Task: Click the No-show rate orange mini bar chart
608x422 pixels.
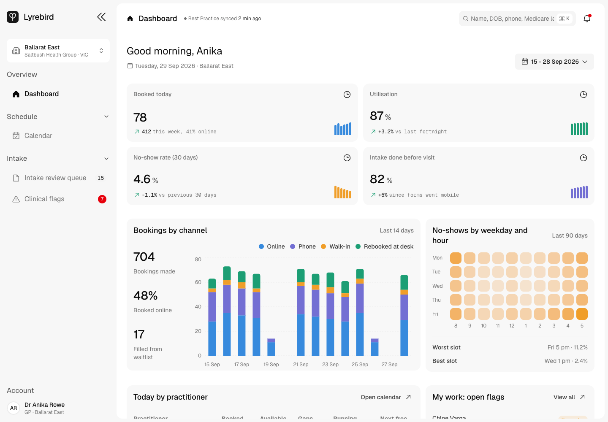Action: [343, 192]
